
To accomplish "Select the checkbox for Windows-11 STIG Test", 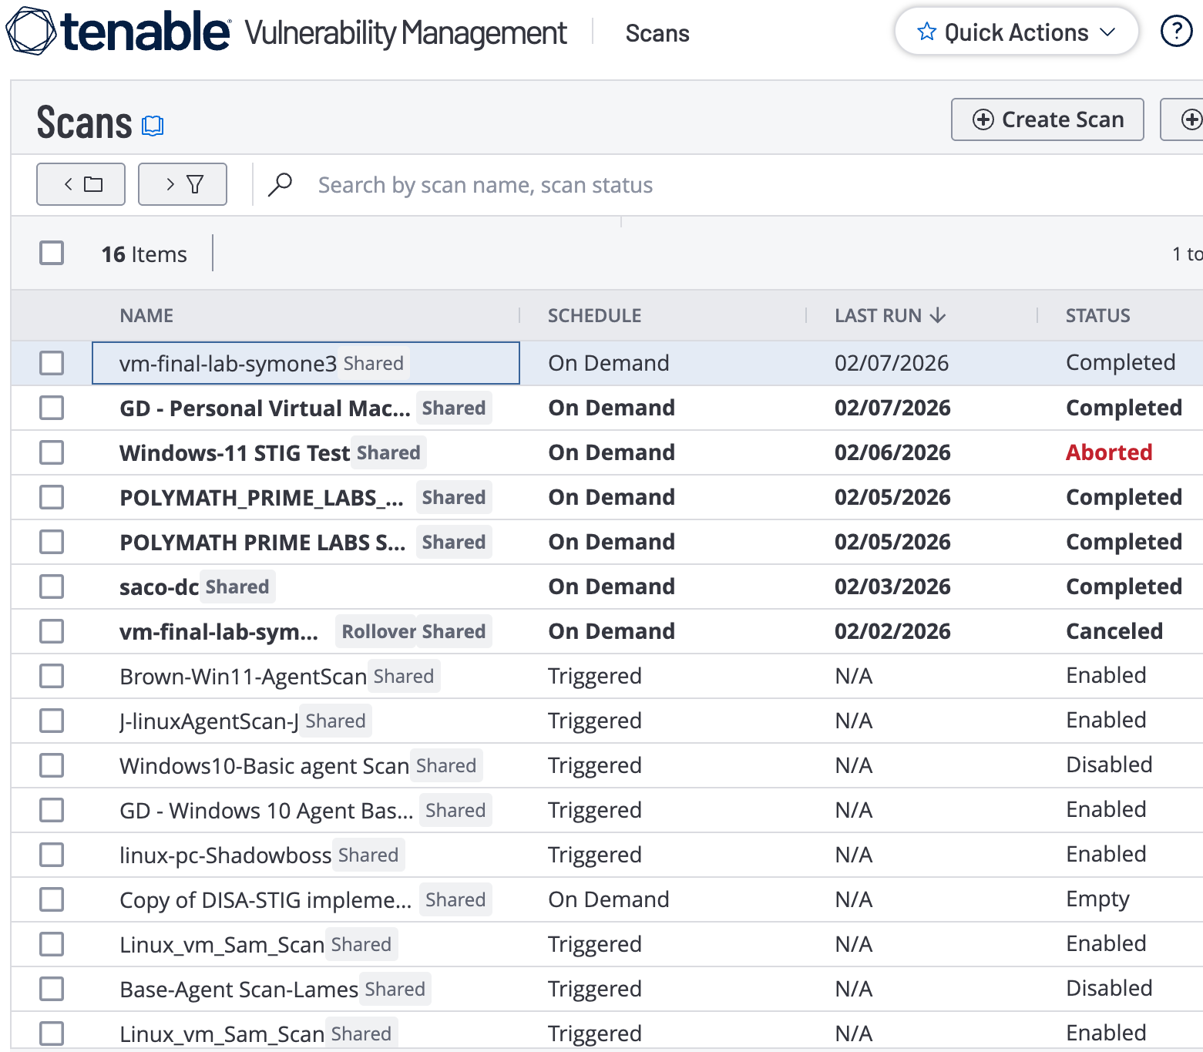I will click(x=51, y=452).
